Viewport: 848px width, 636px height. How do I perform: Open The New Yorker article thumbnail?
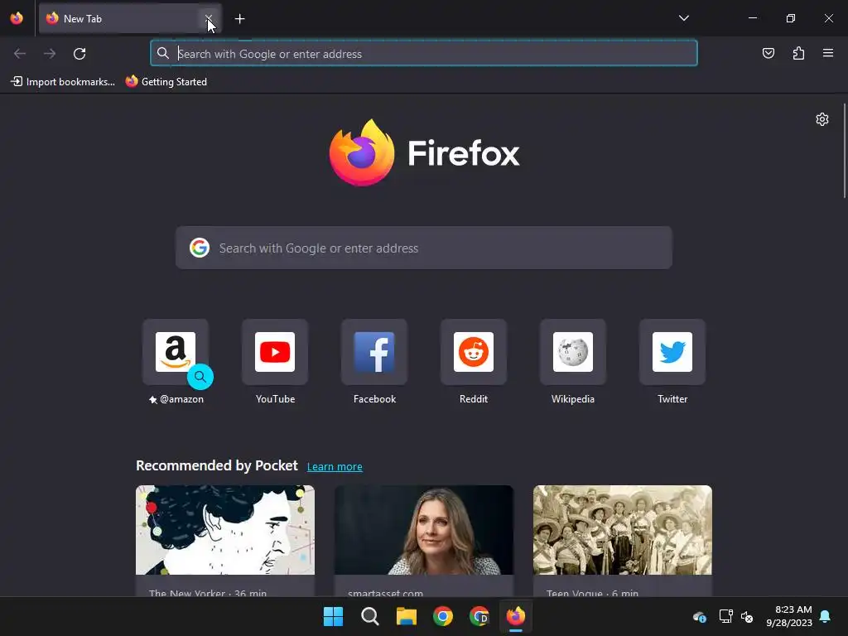tap(225, 530)
